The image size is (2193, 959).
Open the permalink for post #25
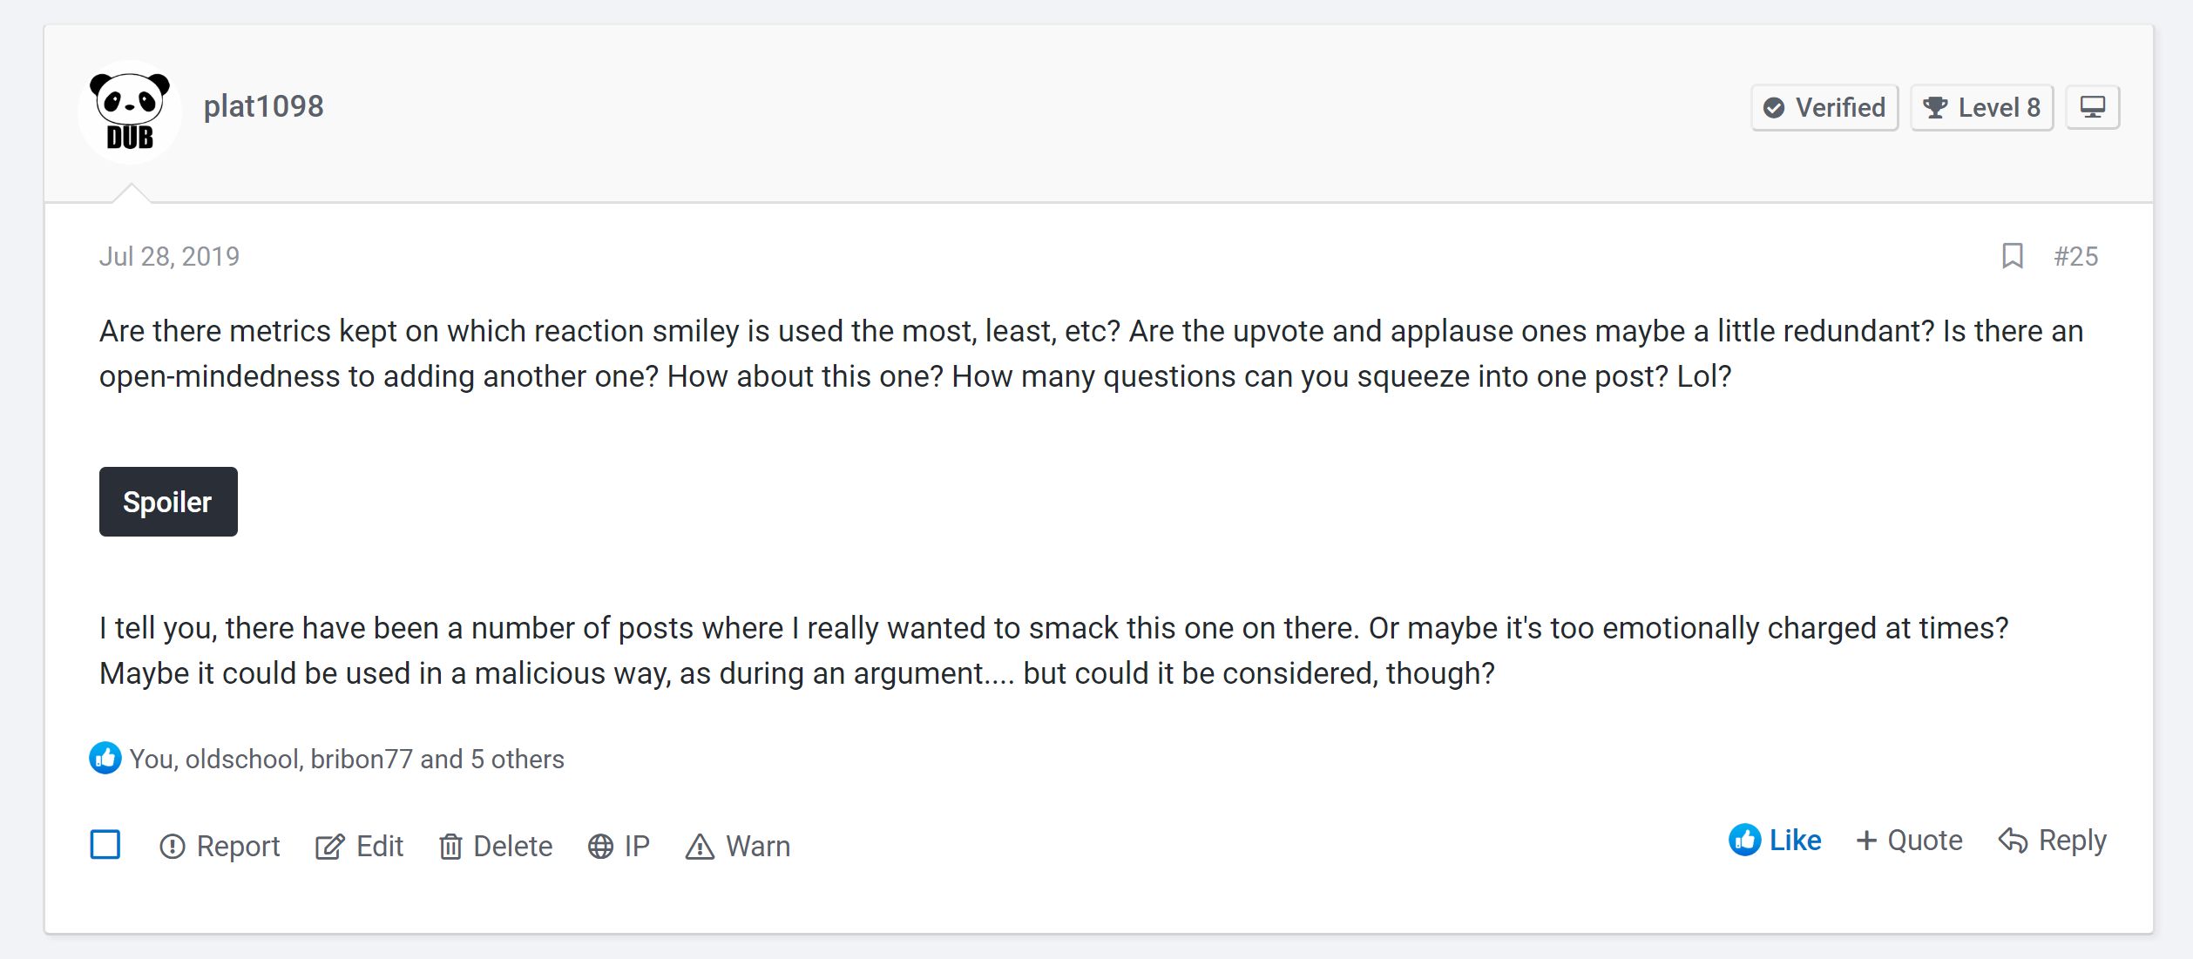click(x=2075, y=256)
